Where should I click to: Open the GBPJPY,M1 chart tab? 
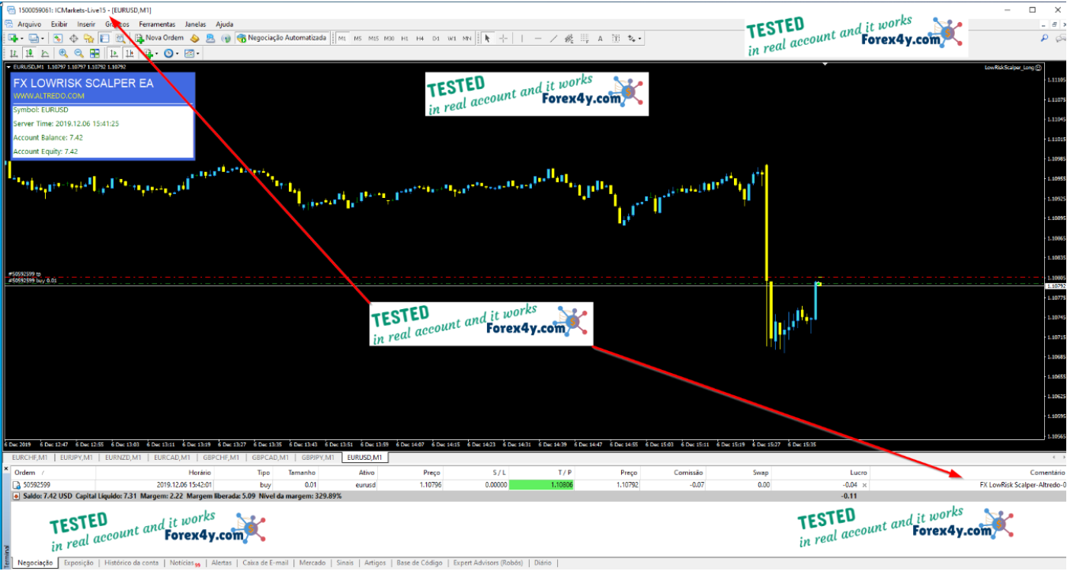pos(319,458)
